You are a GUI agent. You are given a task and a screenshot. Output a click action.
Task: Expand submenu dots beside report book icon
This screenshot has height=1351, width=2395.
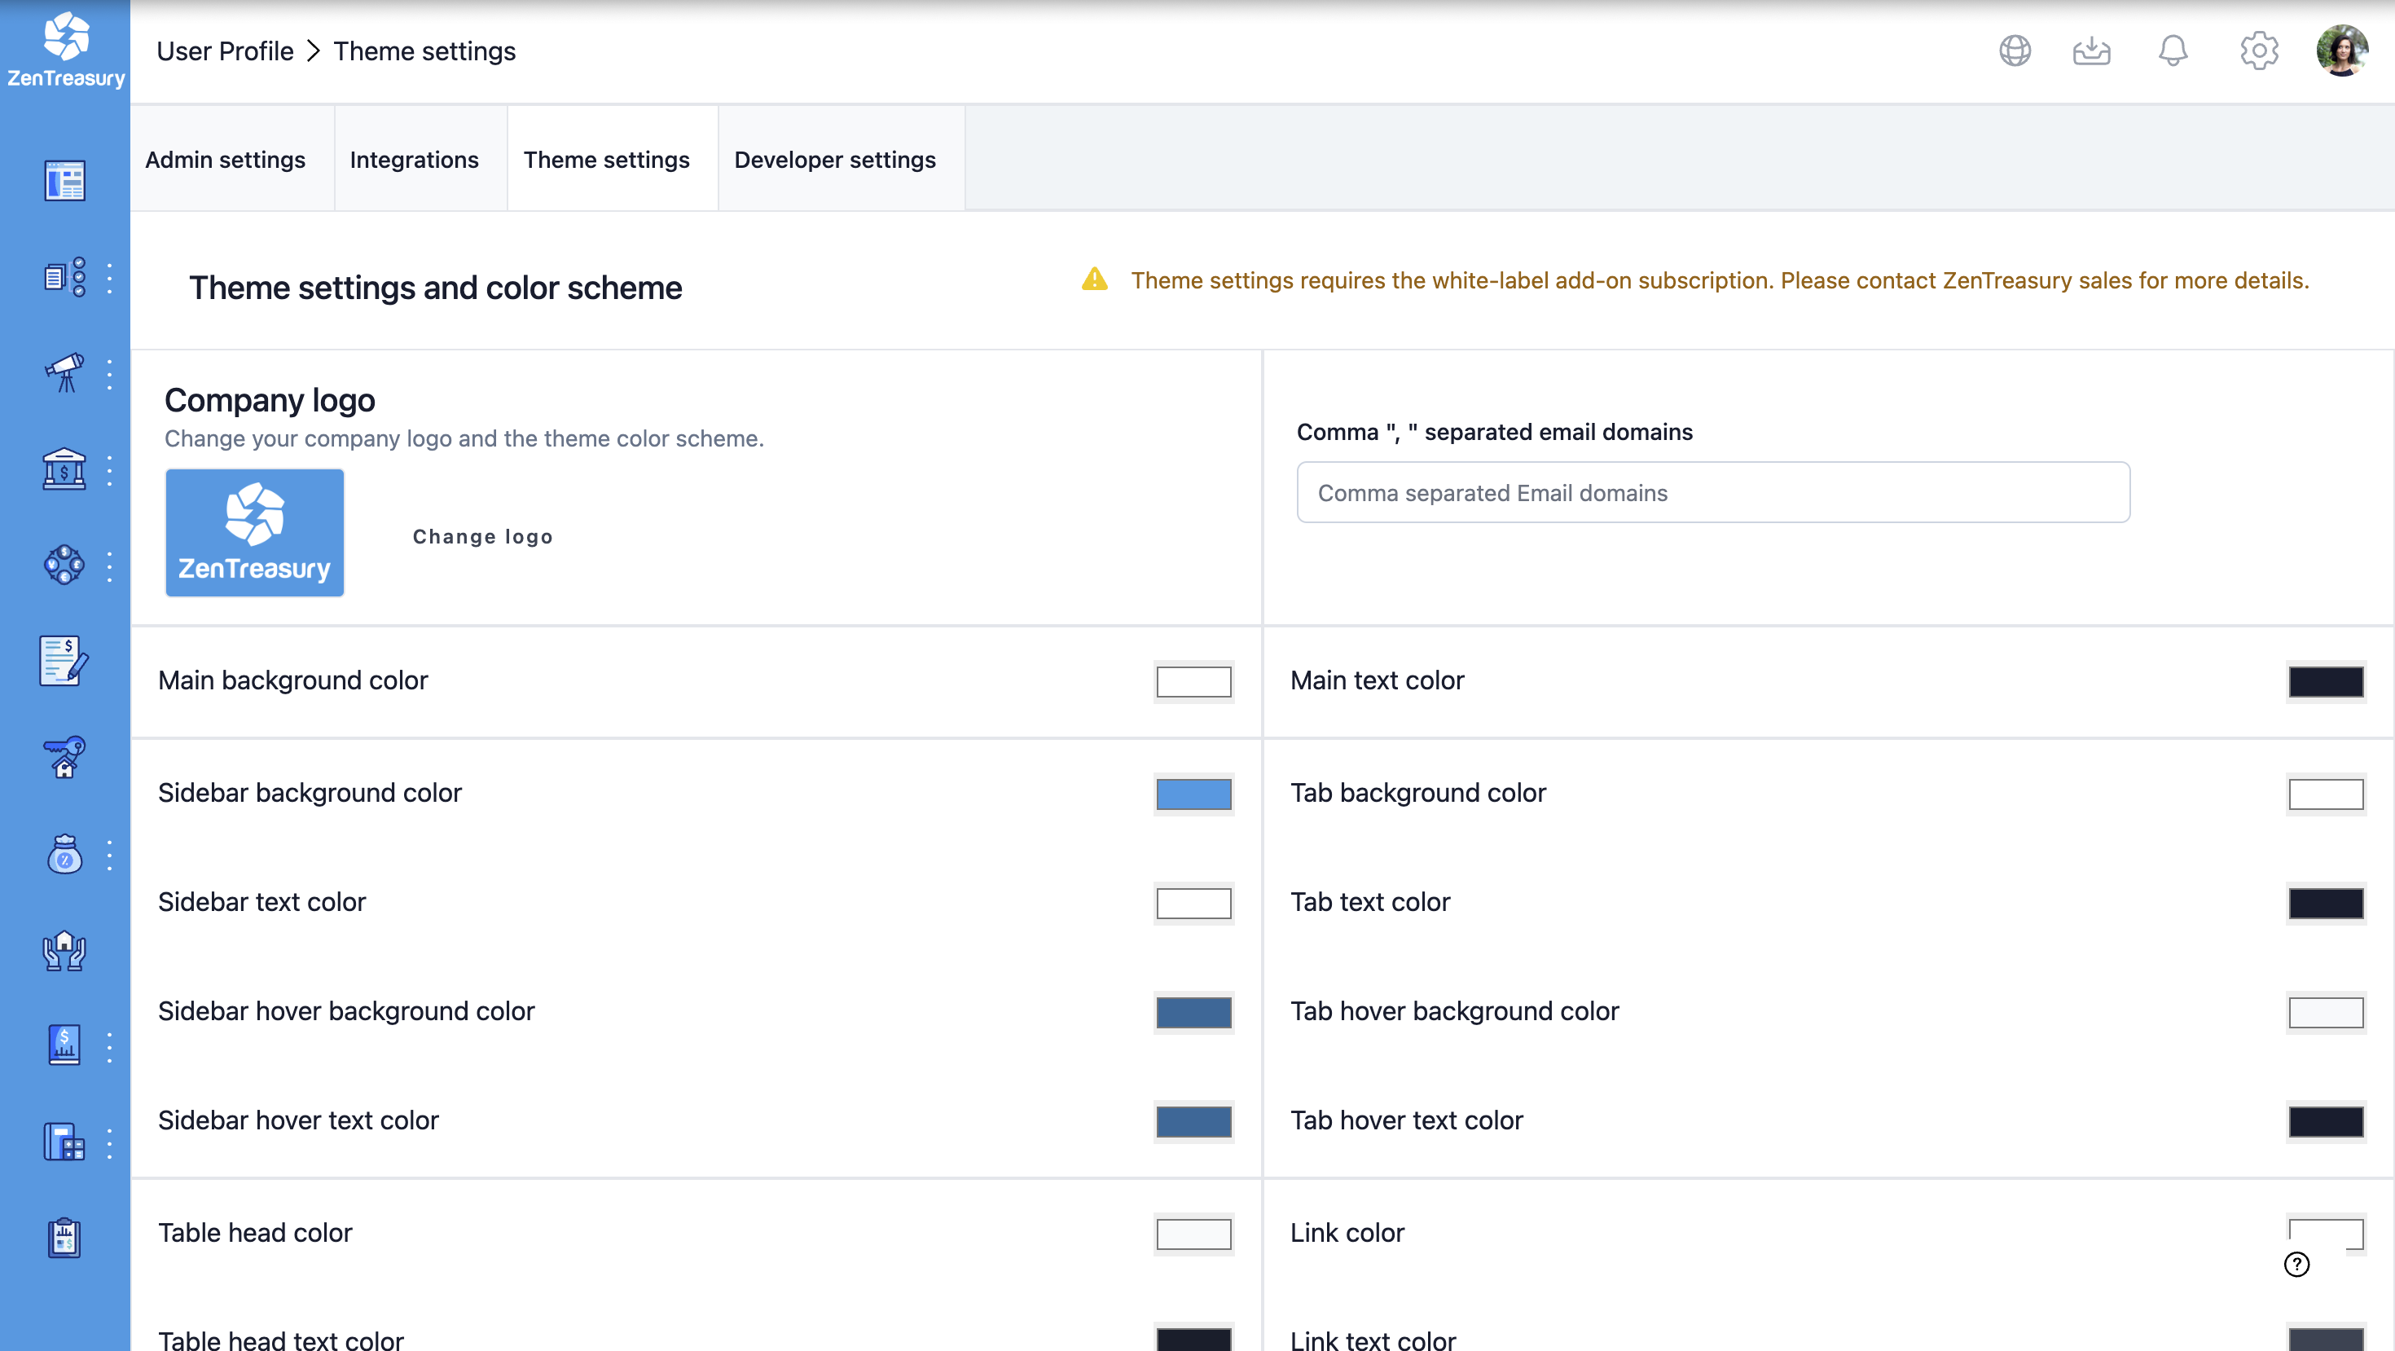coord(110,1046)
